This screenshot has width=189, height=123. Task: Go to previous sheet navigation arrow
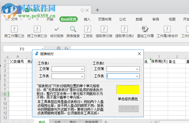(14, 122)
